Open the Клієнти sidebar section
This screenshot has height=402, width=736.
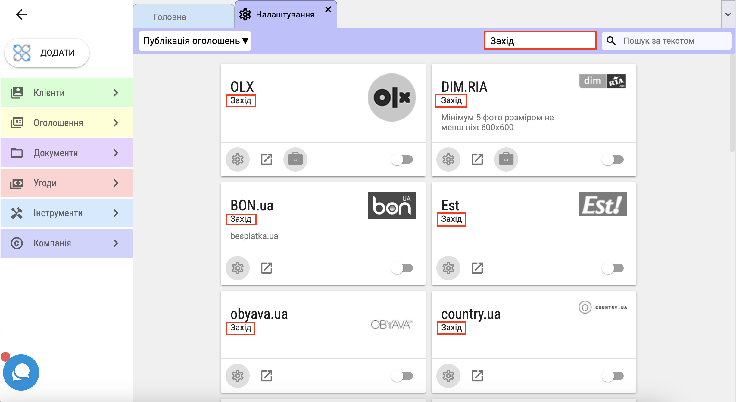point(66,93)
